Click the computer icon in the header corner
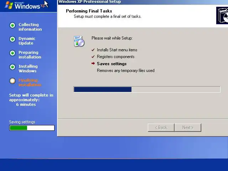Screen dimensions: 228x171 [x=222, y=15]
